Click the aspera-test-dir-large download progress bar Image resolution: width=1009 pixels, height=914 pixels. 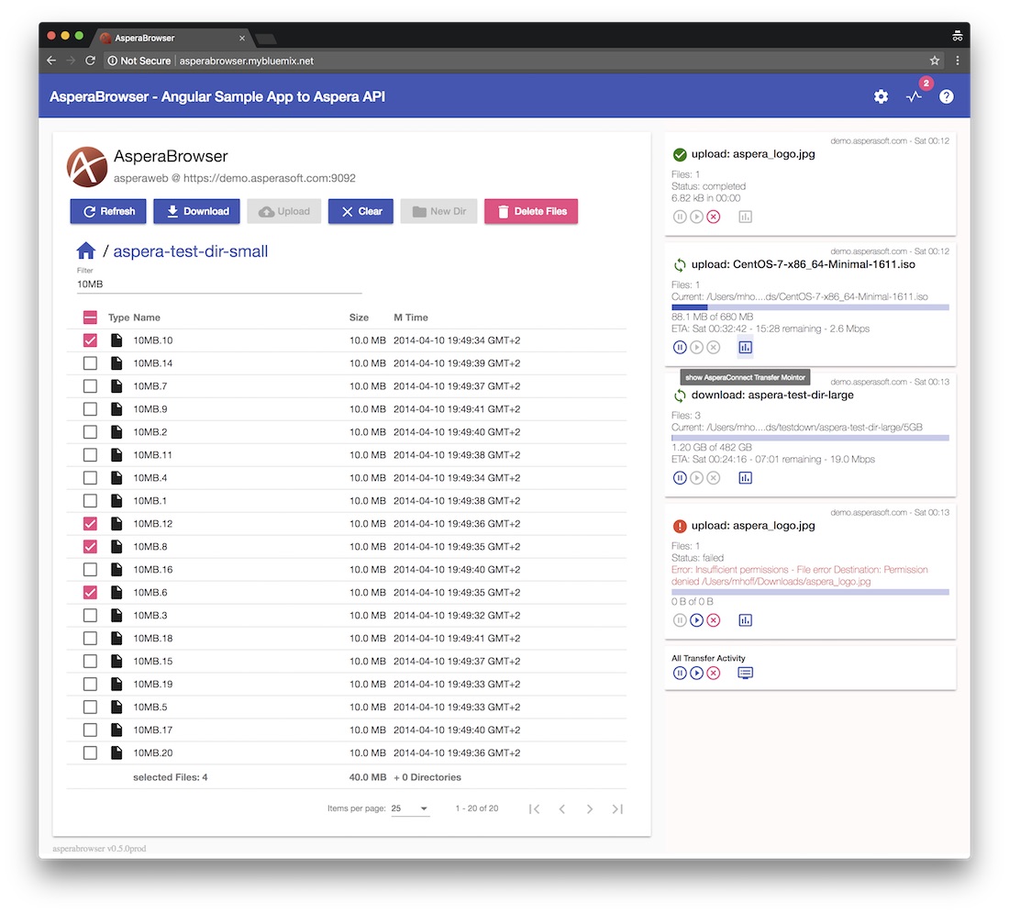[810, 438]
